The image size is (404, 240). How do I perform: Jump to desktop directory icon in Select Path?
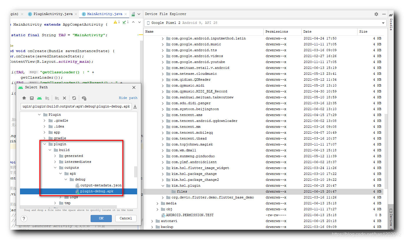[32, 98]
